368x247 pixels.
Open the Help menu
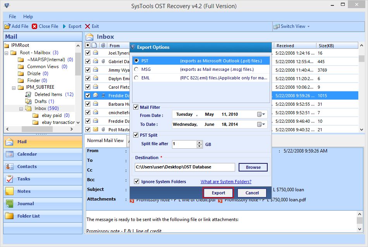point(28,17)
